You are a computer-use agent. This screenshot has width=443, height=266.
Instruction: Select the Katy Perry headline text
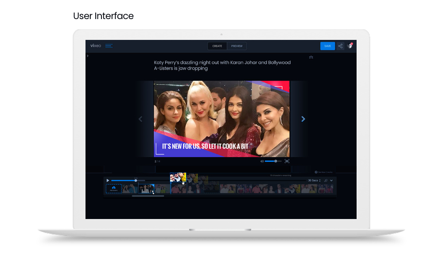pos(222,65)
